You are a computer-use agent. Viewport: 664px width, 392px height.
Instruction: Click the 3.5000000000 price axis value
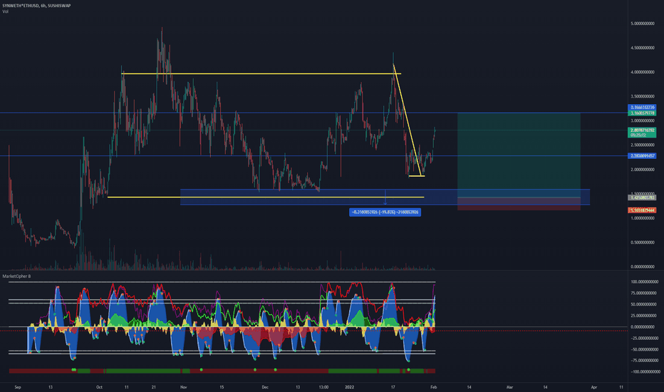click(643, 97)
